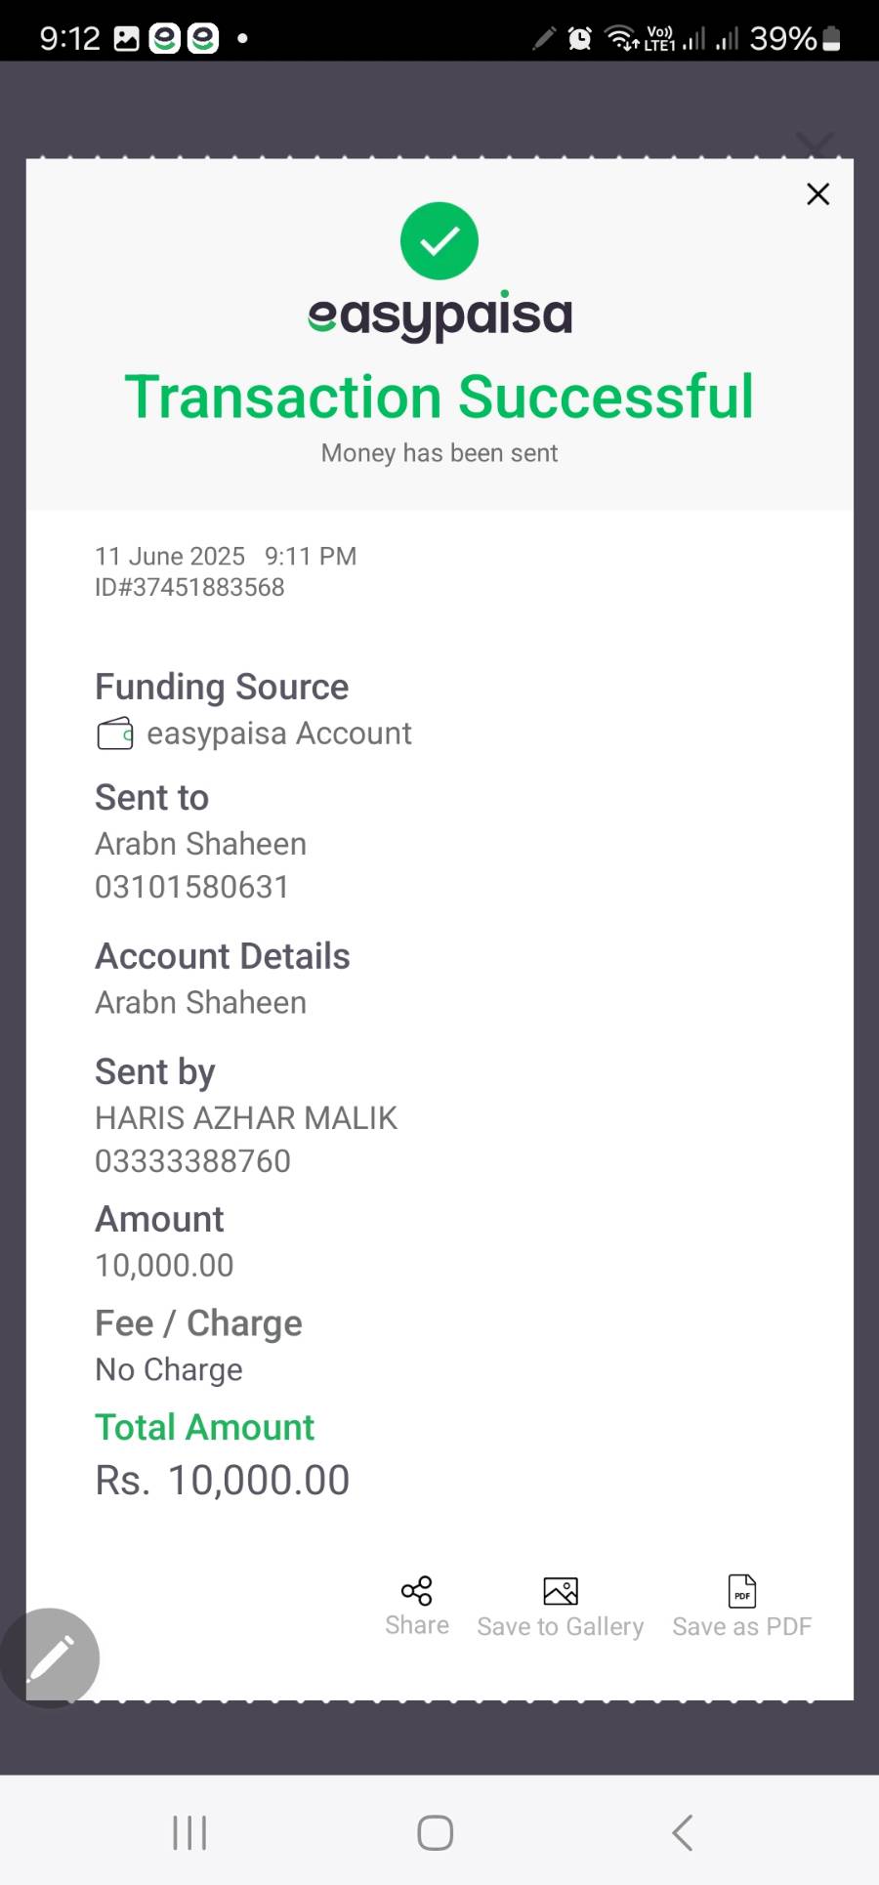The height and width of the screenshot is (1885, 879).
Task: Tap the green success checkmark icon
Action: click(439, 241)
